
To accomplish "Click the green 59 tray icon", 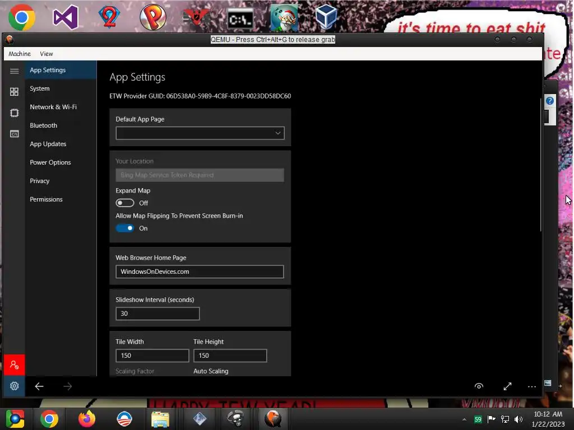I will (x=478, y=419).
